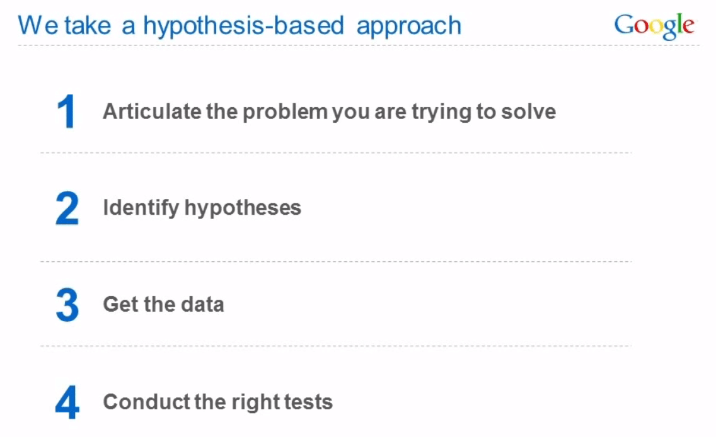Click the word 'approach' in the title

tap(409, 27)
